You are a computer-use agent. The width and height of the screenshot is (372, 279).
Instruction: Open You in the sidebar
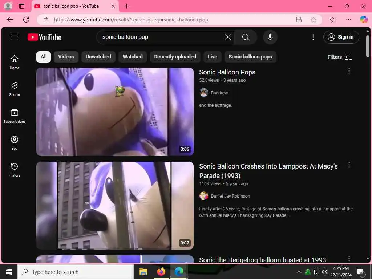[15, 143]
